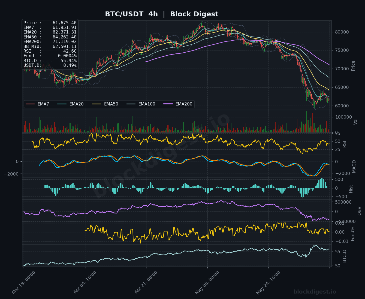This screenshot has width=365, height=299.
Task: Click the 25 tick on the RSI axis
Action: coord(337,149)
